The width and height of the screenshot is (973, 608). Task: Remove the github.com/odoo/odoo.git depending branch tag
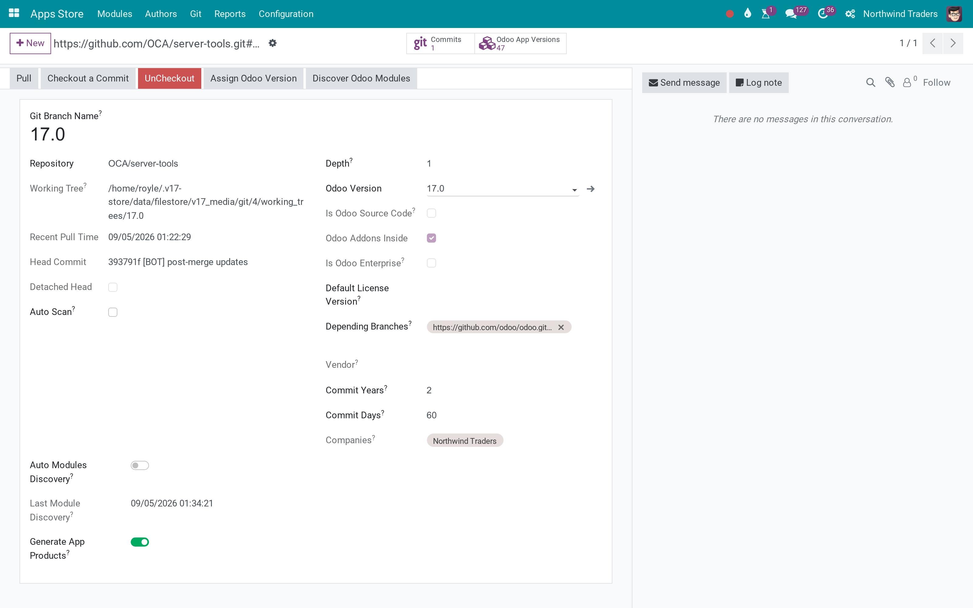point(561,327)
